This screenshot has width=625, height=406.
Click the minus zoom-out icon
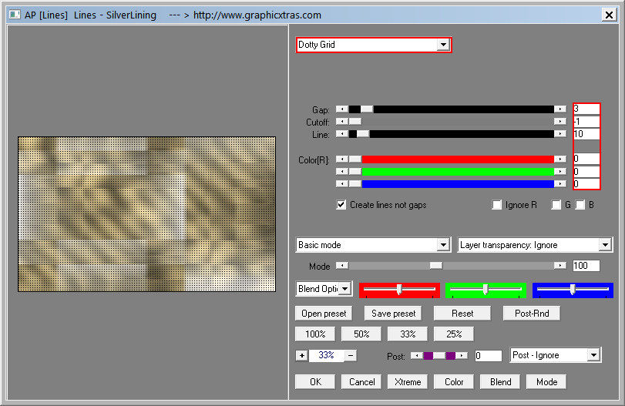[351, 355]
